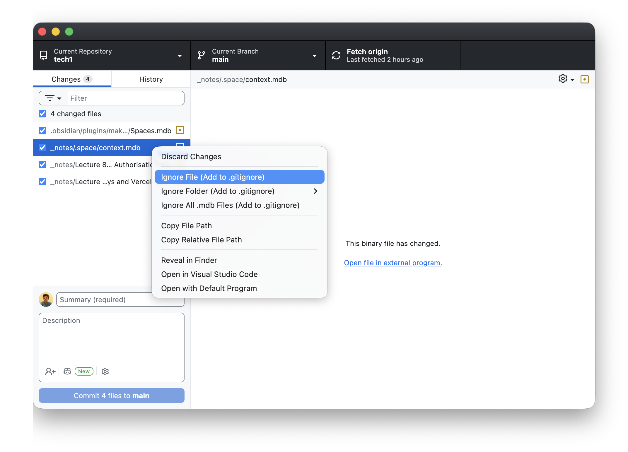Select Reveal in Finder

click(x=240, y=260)
